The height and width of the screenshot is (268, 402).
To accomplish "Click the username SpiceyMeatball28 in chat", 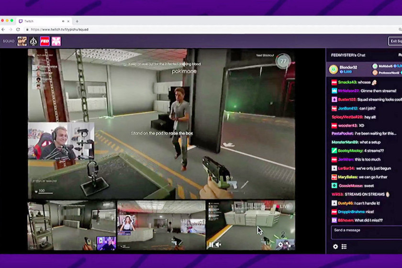I will (x=347, y=117).
